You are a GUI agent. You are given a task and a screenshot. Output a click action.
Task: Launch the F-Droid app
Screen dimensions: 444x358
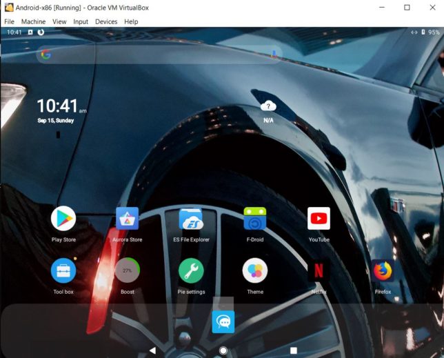[x=255, y=219]
